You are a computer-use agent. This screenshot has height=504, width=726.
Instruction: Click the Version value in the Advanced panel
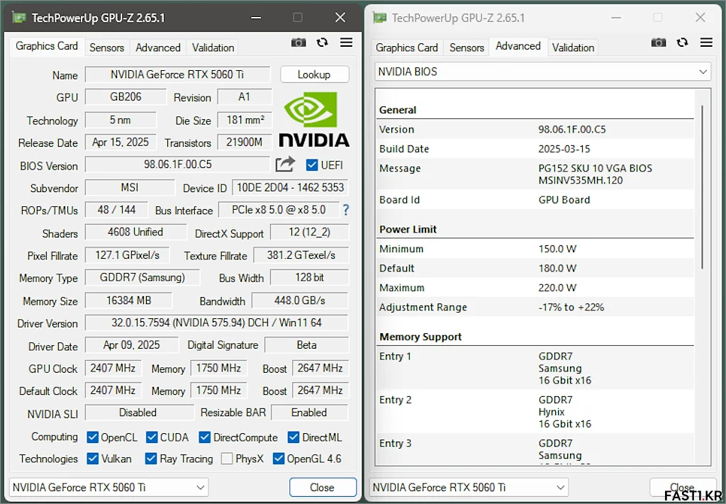pos(572,130)
